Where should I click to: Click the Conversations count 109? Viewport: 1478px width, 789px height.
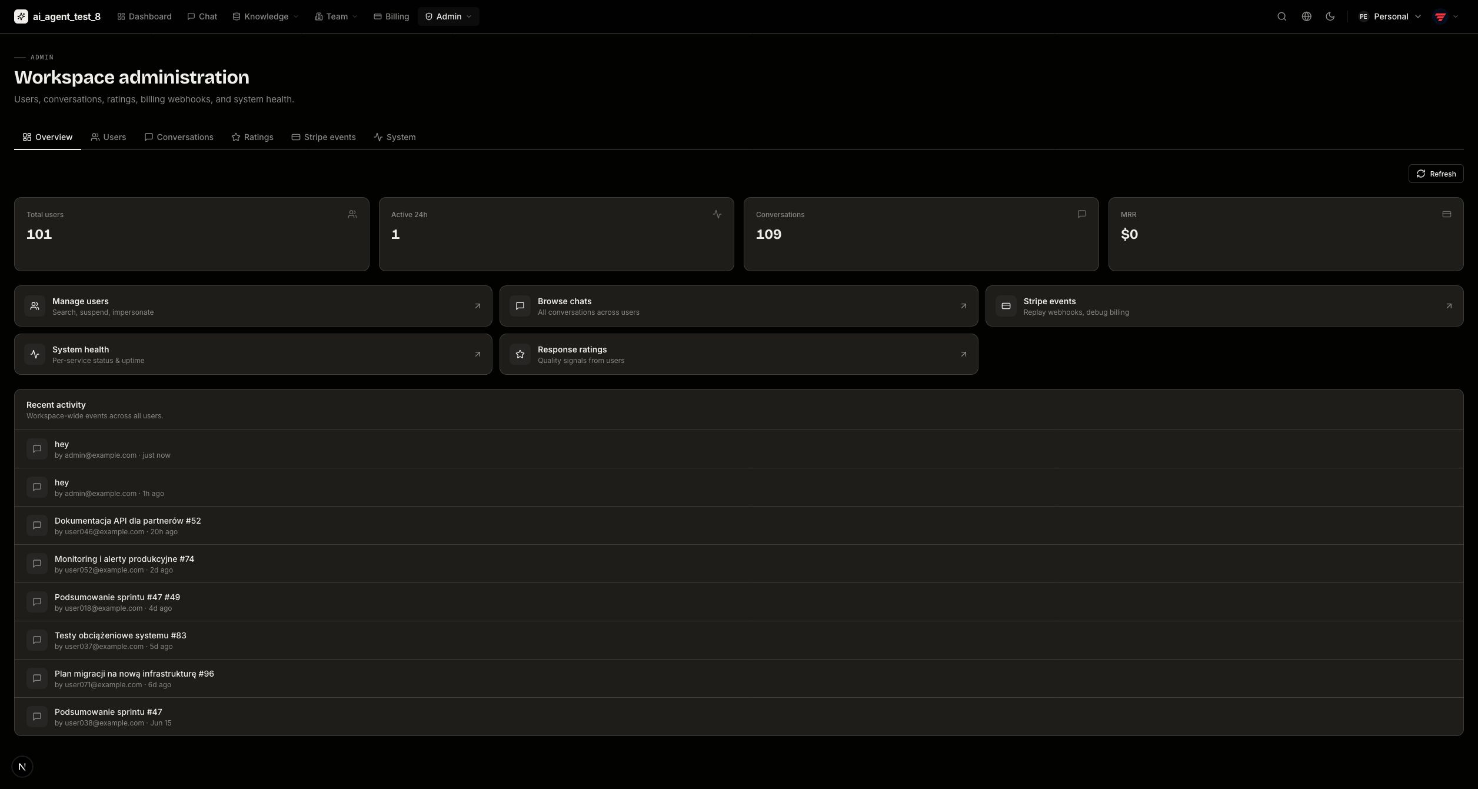768,234
